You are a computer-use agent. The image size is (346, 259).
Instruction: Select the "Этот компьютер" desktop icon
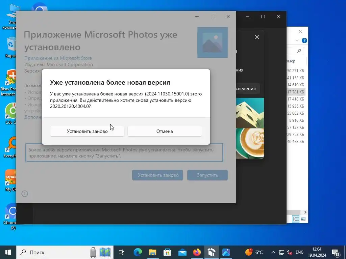coord(9,17)
